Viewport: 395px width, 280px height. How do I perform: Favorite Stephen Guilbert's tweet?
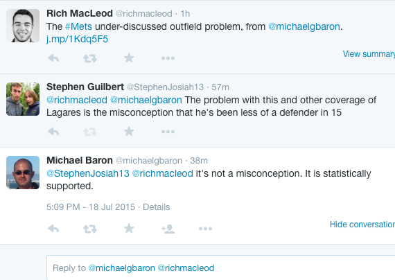129,131
